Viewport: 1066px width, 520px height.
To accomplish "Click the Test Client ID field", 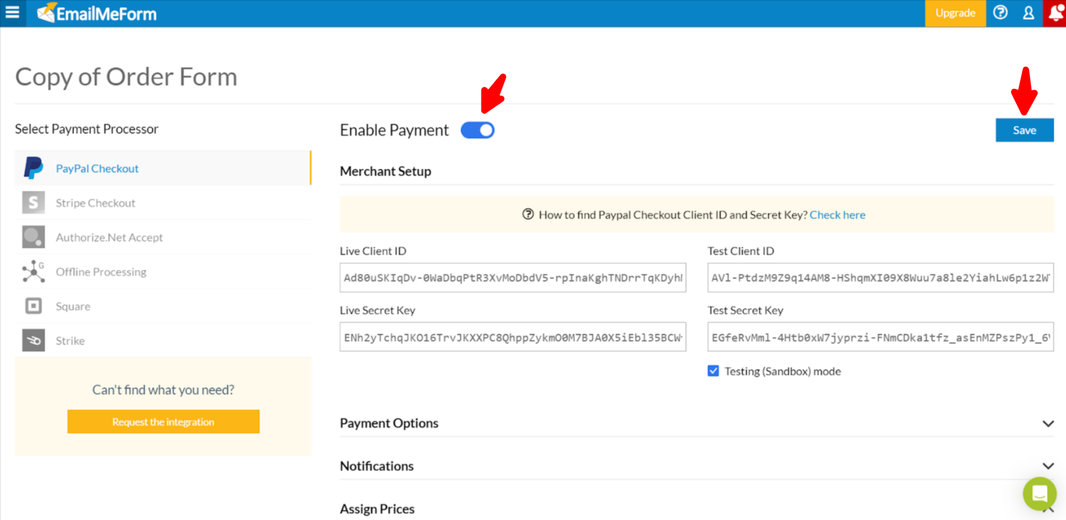I will point(880,277).
